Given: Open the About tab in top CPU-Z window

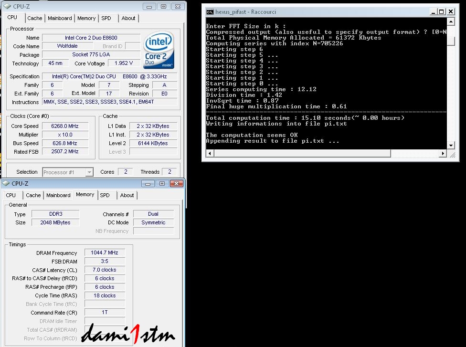Looking at the screenshot, I should (x=128, y=18).
